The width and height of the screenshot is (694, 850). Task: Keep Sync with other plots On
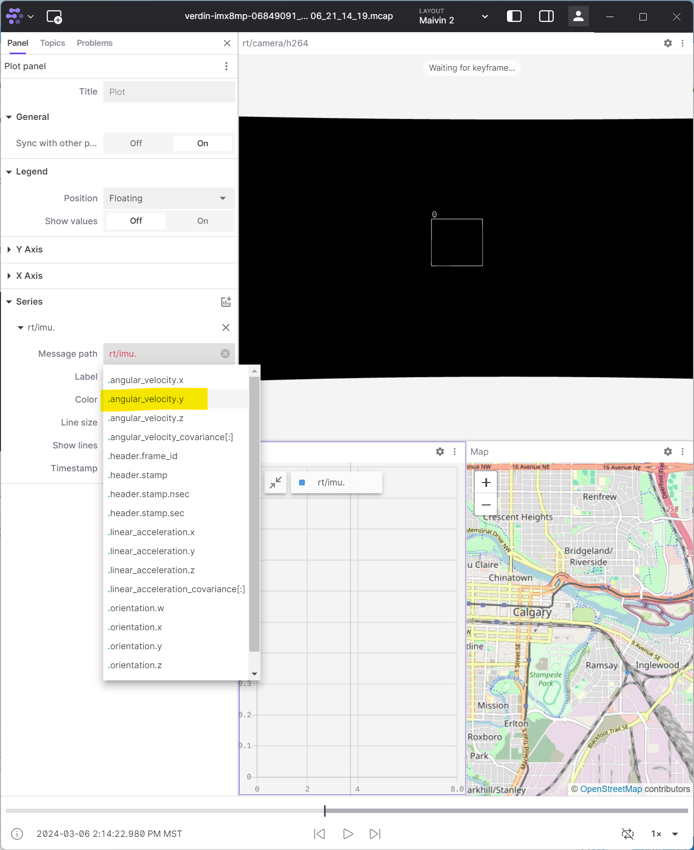203,143
